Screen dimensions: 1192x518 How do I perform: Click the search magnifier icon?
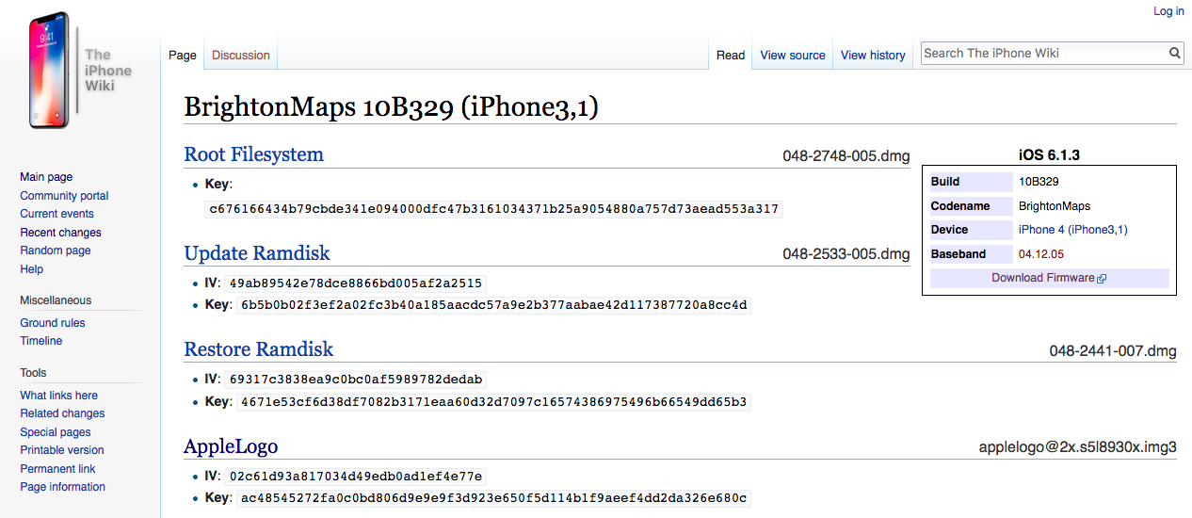pyautogui.click(x=1175, y=54)
